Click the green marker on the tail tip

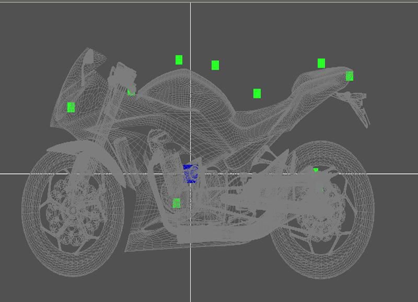click(350, 76)
